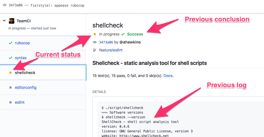Viewport: 264px width, 137px height.
Task: Click the yellow in-progress dot beside shellcheck
Action: 10,73
